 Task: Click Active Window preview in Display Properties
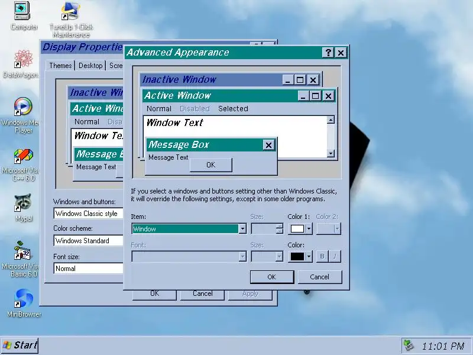tap(97, 109)
